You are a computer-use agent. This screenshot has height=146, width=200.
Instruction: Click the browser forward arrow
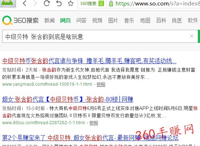coord(35,3)
